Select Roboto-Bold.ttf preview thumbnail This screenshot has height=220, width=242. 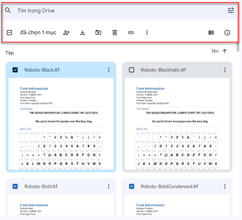(x=61, y=205)
